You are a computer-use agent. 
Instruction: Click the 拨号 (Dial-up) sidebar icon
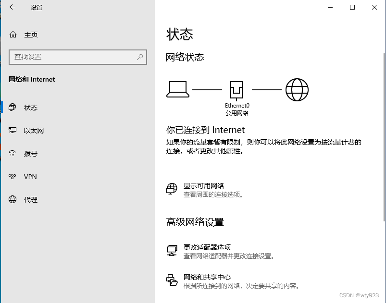tap(12, 153)
